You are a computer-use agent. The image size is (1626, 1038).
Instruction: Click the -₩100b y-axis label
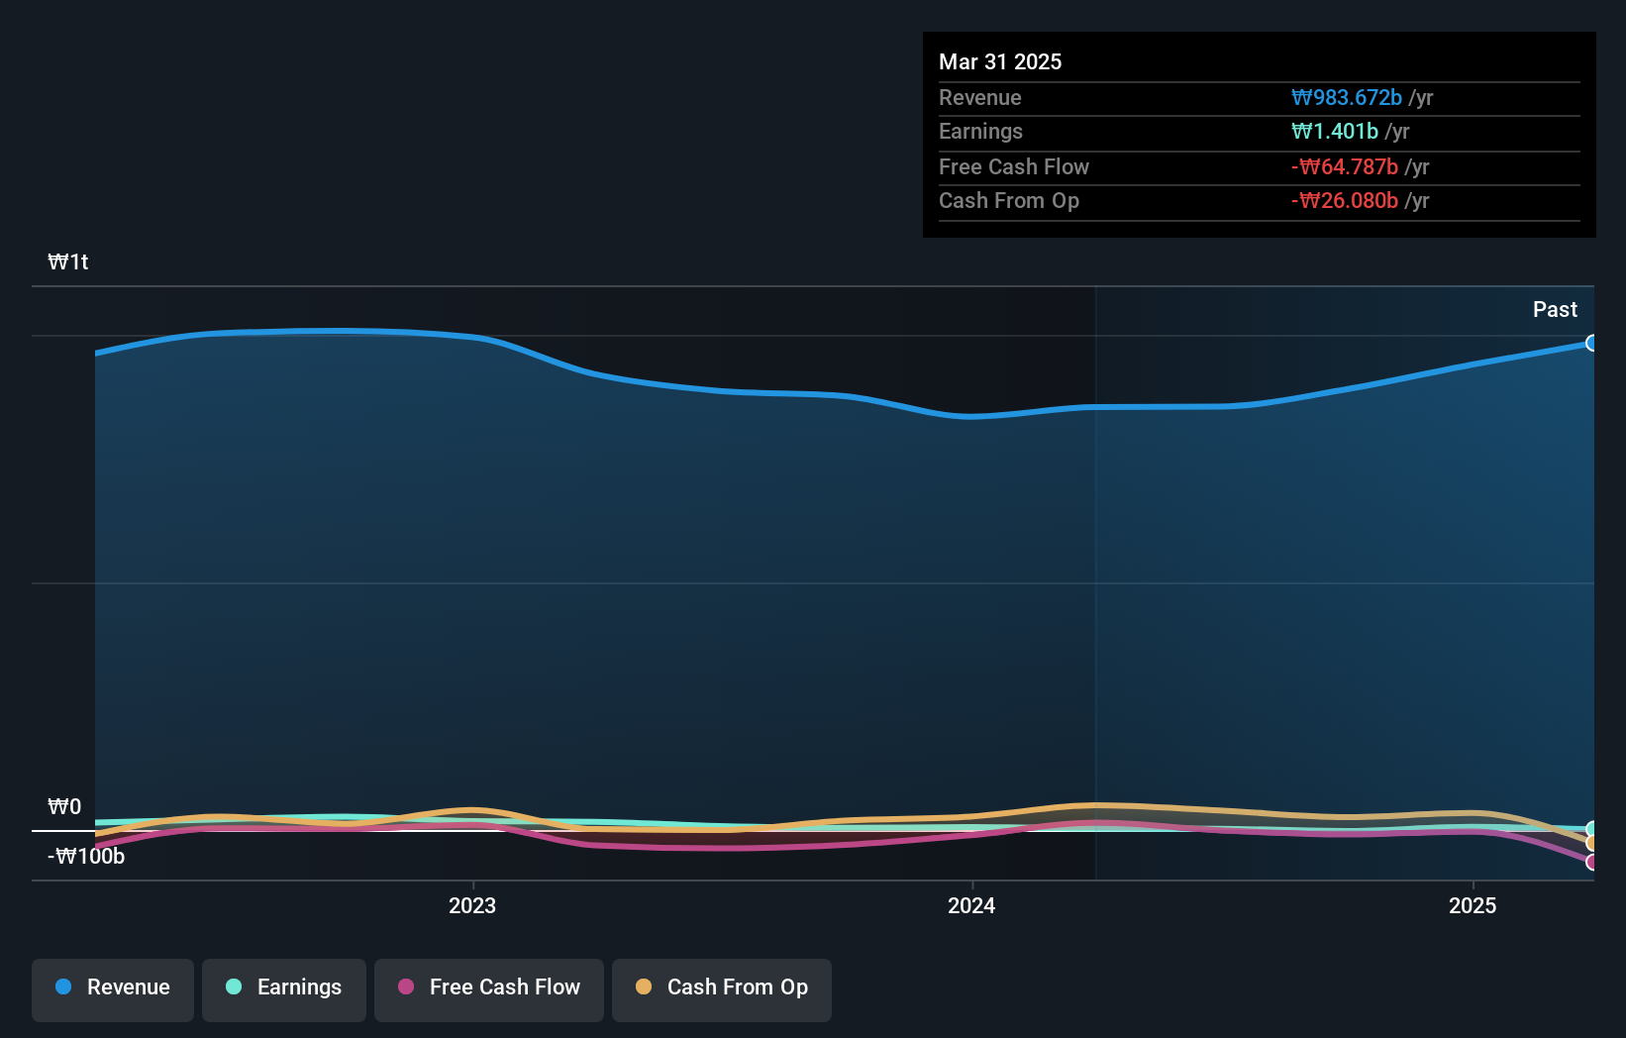point(86,856)
